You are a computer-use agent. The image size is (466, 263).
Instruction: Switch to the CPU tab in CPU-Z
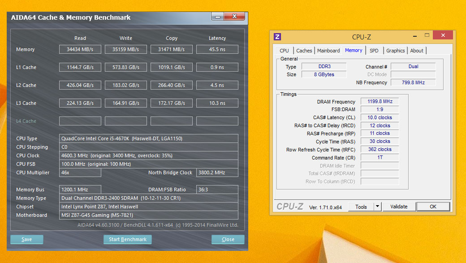pyautogui.click(x=284, y=51)
